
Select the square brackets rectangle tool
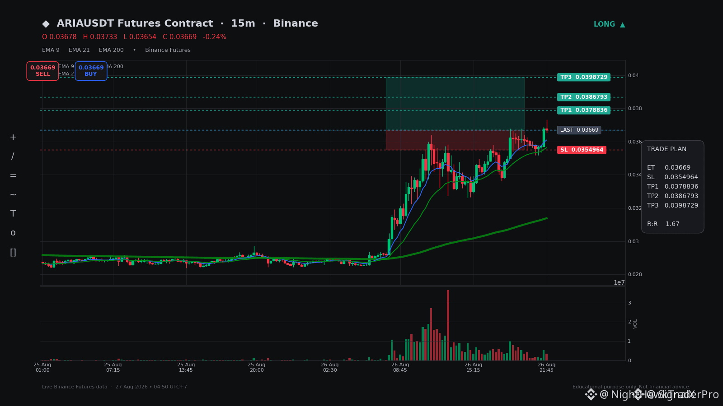13,252
